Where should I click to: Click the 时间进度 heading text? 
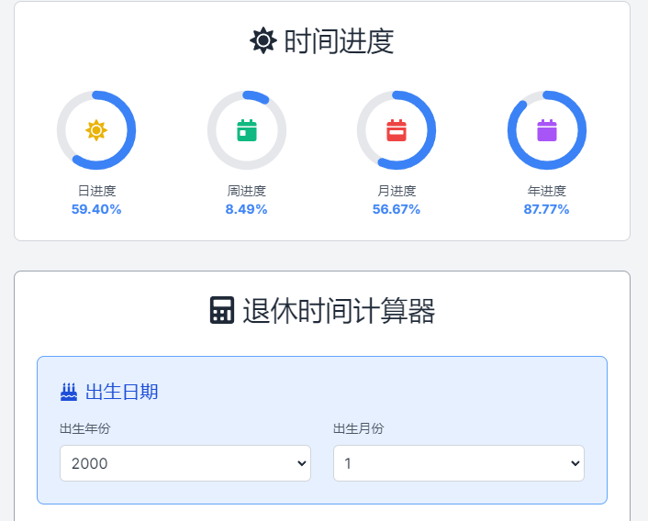coord(339,41)
